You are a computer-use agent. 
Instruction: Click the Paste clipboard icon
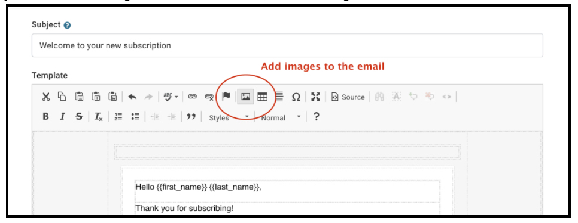pyautogui.click(x=79, y=97)
